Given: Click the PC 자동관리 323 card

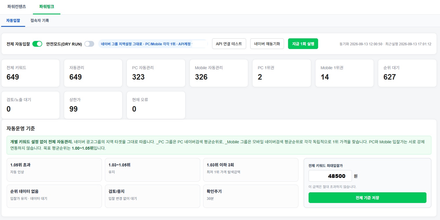Looking at the screenshot, I should click(156, 73).
